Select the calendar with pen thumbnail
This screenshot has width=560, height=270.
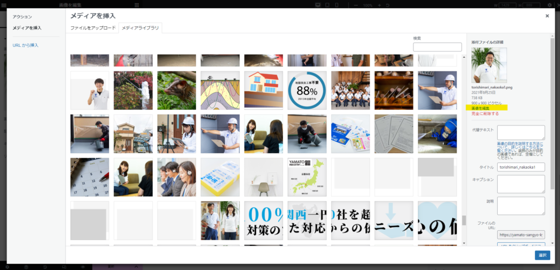pos(90,177)
